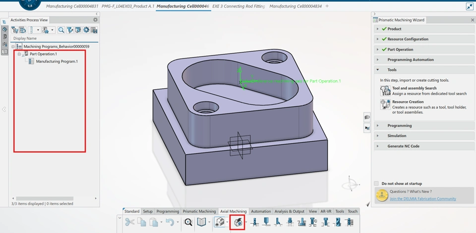The width and height of the screenshot is (476, 233).
Task: Open the dropdown arrow next to the dotted-line icon
Action: 38,30
